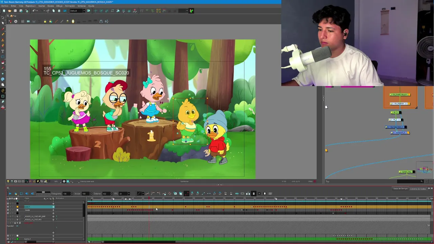This screenshot has width=434, height=244.
Task: Toggle sound scrubbing button
Action: [x=33, y=194]
